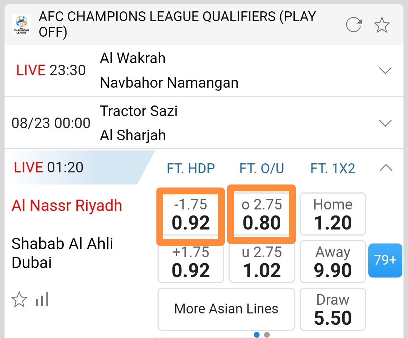Switch to the second odds page dot
This screenshot has width=408, height=338.
click(267, 335)
